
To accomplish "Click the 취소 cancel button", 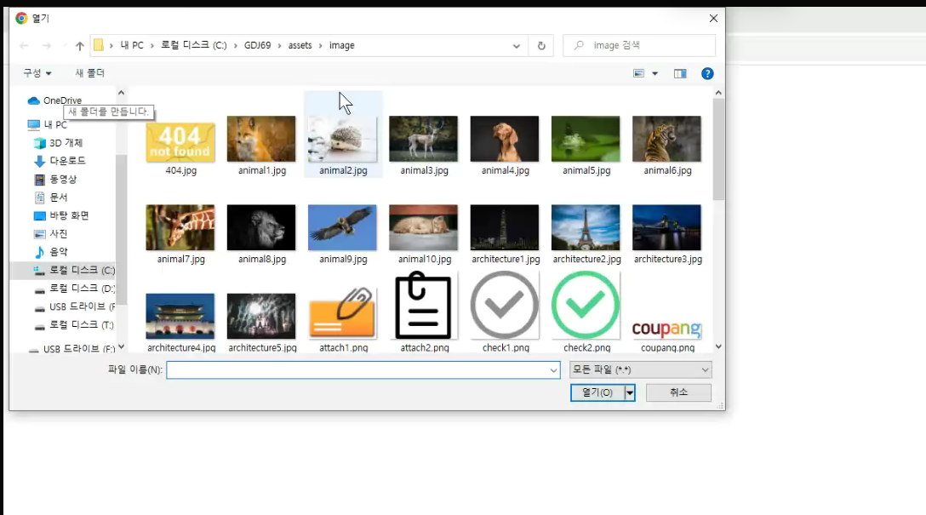I will pyautogui.click(x=678, y=392).
